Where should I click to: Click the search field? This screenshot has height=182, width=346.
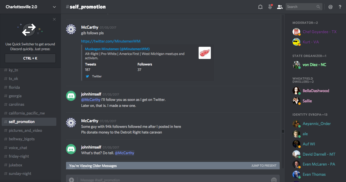[301, 7]
